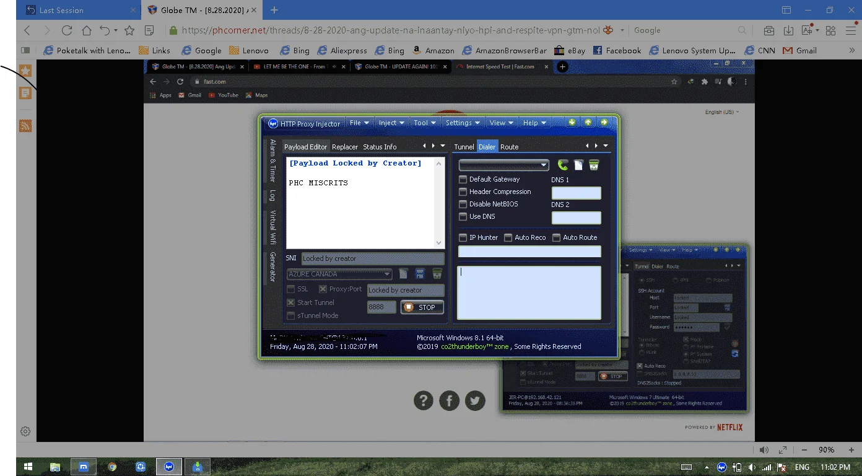
Task: Open the Facebook bookmark in the bookmarks bar
Action: tap(617, 51)
